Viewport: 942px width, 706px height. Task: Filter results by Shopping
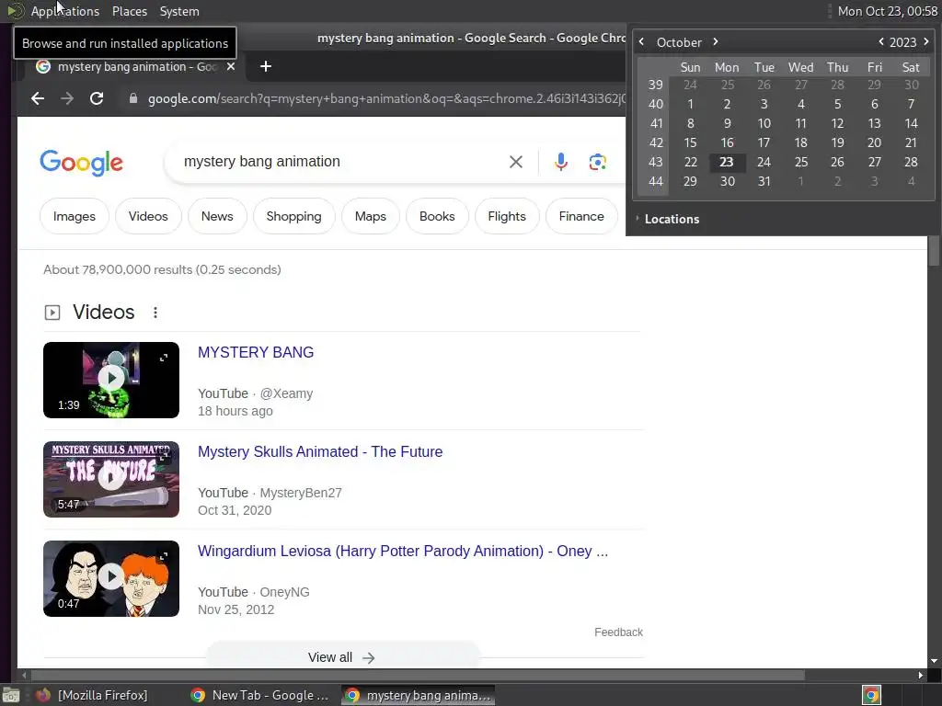point(293,216)
